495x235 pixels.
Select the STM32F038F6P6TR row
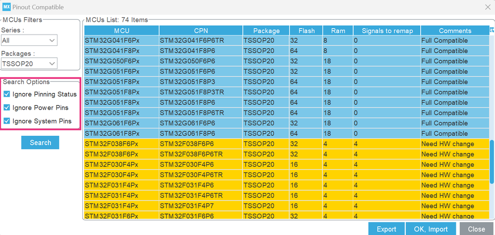[287, 154]
